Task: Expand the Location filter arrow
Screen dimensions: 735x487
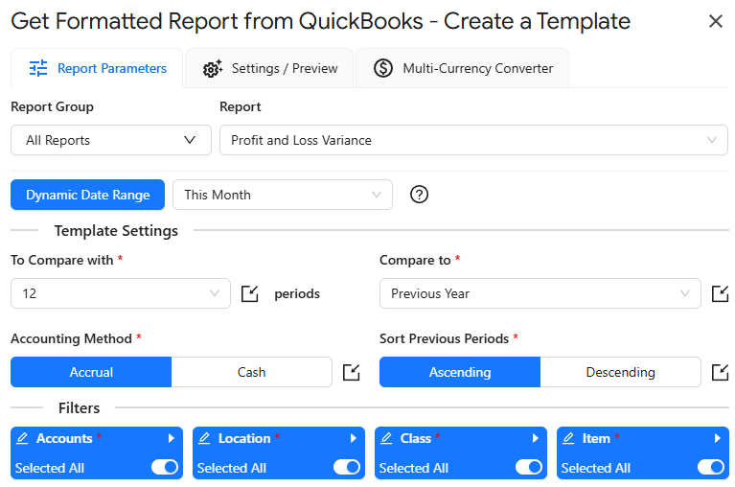Action: point(353,438)
